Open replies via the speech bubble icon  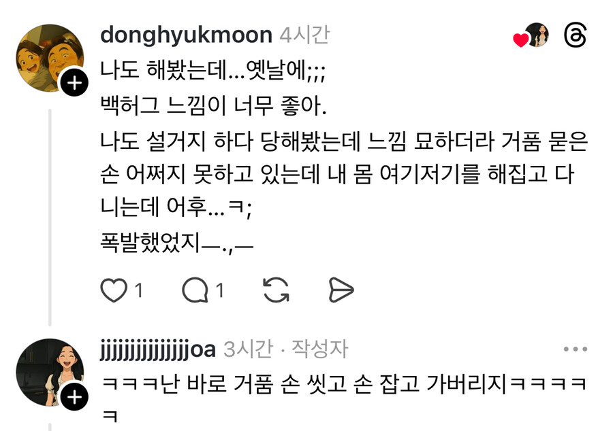point(195,290)
